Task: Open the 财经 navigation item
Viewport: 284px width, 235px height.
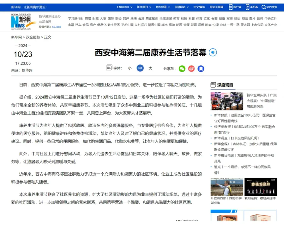Action: click(119, 18)
